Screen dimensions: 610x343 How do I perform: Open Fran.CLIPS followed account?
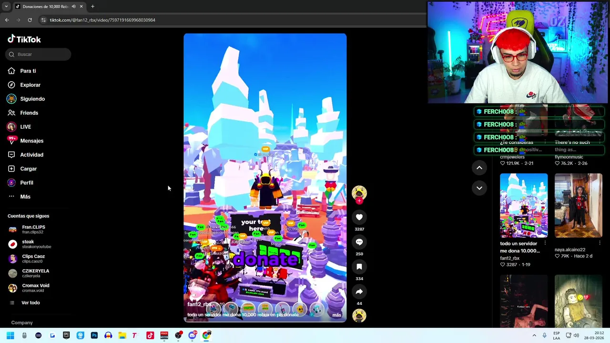click(x=33, y=230)
